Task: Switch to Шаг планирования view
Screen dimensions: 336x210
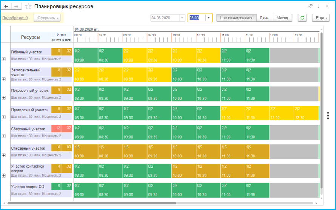Action: point(236,18)
